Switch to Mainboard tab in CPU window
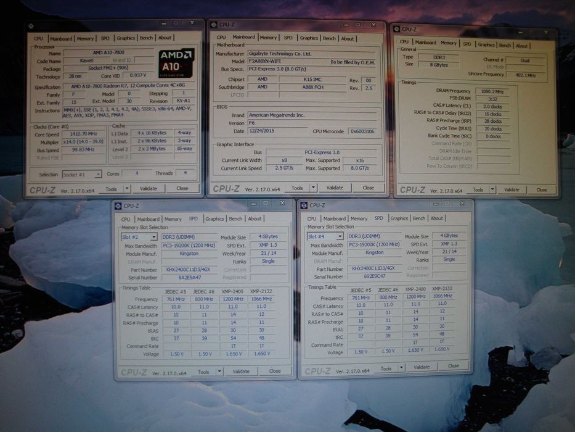Viewport: 575px width, 432px height. click(x=61, y=38)
